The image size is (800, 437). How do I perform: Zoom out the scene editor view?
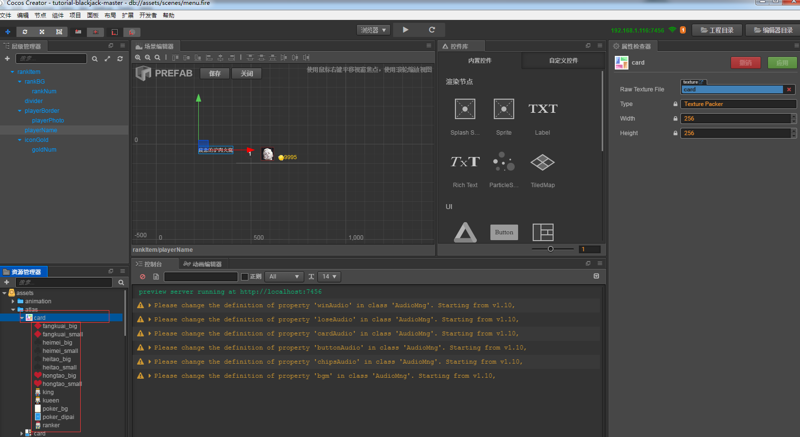[x=148, y=57]
